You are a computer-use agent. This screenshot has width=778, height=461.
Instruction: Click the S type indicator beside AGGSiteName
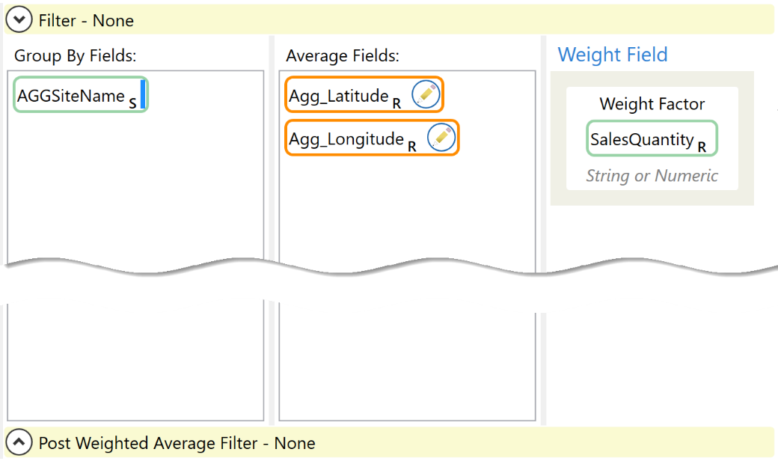(132, 103)
